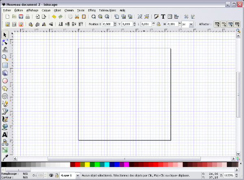The image size is (244, 180).
Task: Toggle current layer visibility eye
Action: pyautogui.click(x=51, y=176)
